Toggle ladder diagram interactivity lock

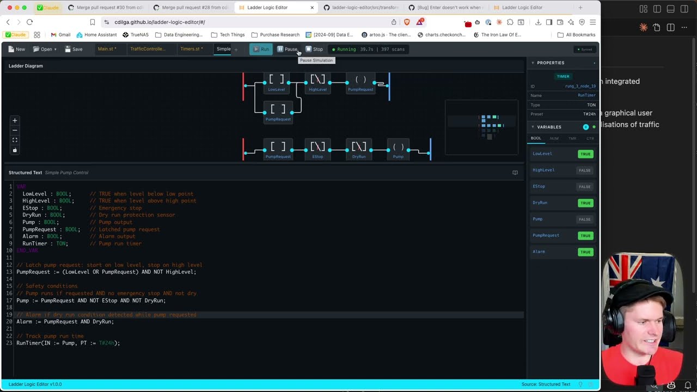click(15, 150)
